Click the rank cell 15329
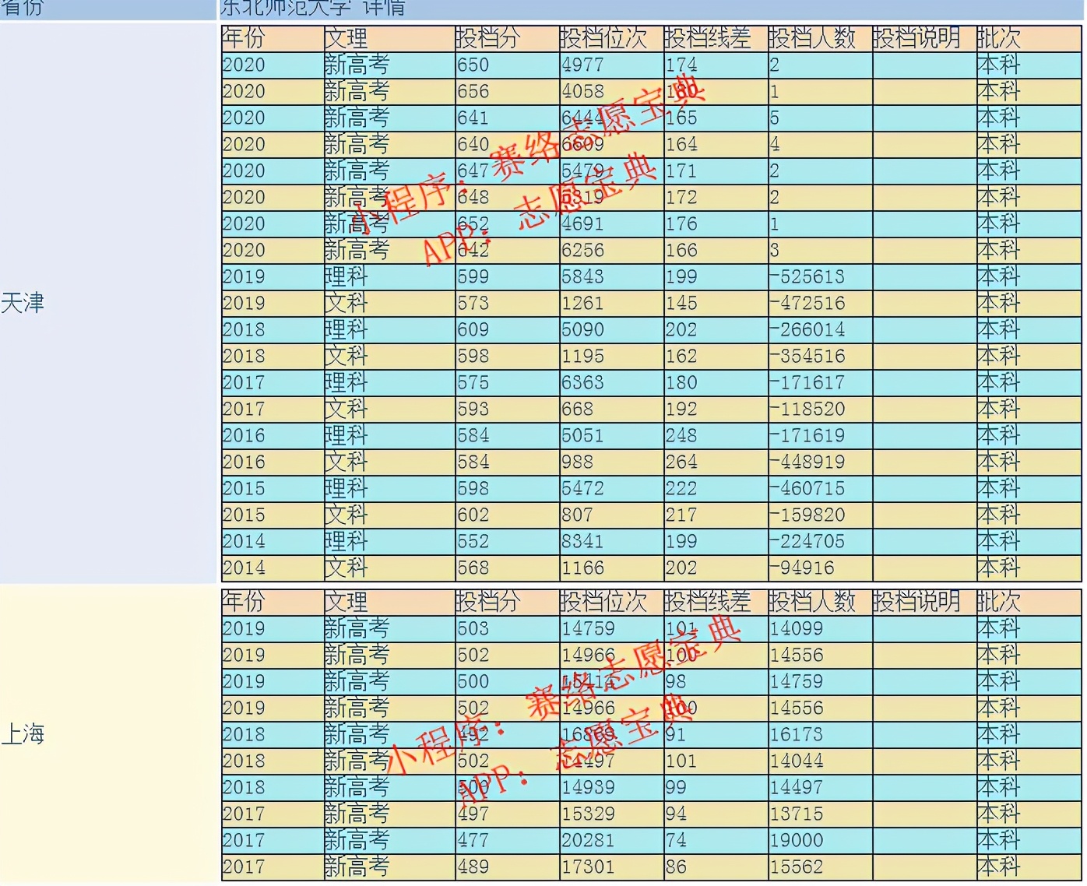This screenshot has width=1087, height=886. [x=611, y=814]
